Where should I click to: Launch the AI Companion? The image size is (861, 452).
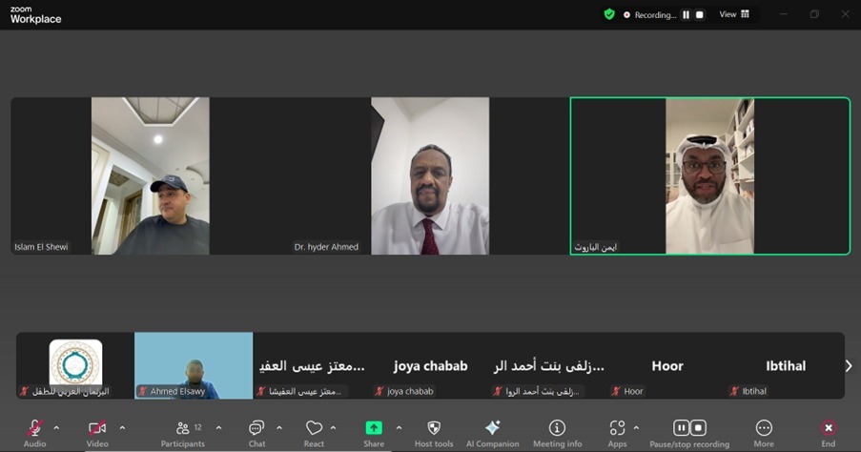pos(492,430)
